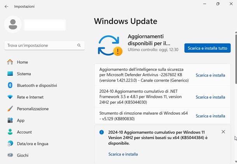Screen dimensions: 237x164
Task: Close the Impostazioni window
Action: [231, 4]
